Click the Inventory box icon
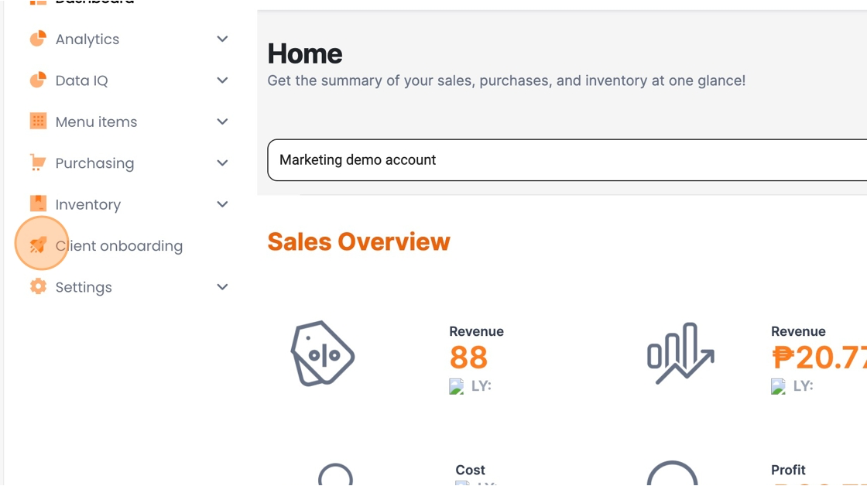 point(38,204)
